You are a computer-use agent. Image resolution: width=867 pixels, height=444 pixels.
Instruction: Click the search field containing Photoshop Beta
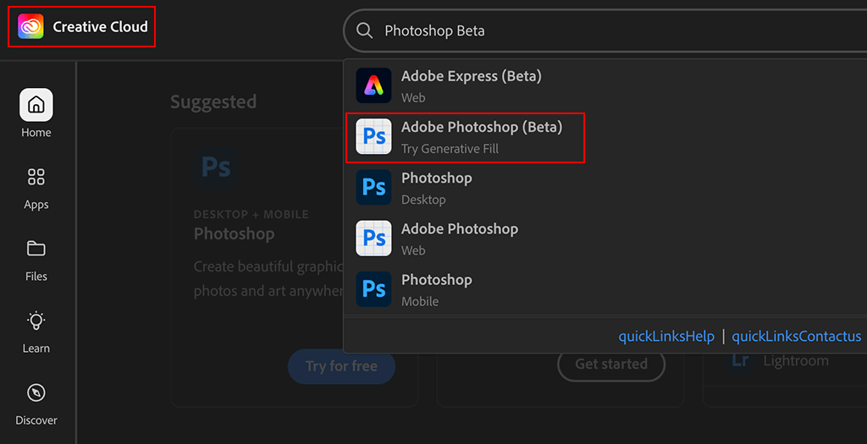[593, 30]
